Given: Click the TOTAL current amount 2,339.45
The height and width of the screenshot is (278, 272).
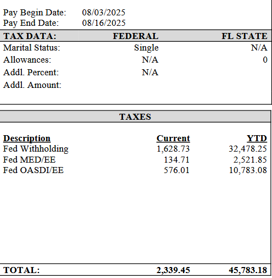Looking at the screenshot, I should coord(173,270).
